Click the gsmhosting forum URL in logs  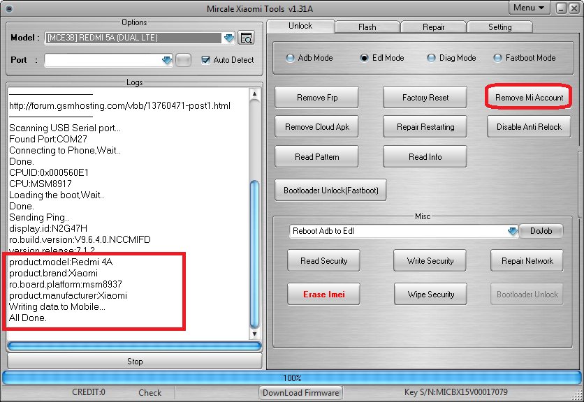click(x=119, y=105)
